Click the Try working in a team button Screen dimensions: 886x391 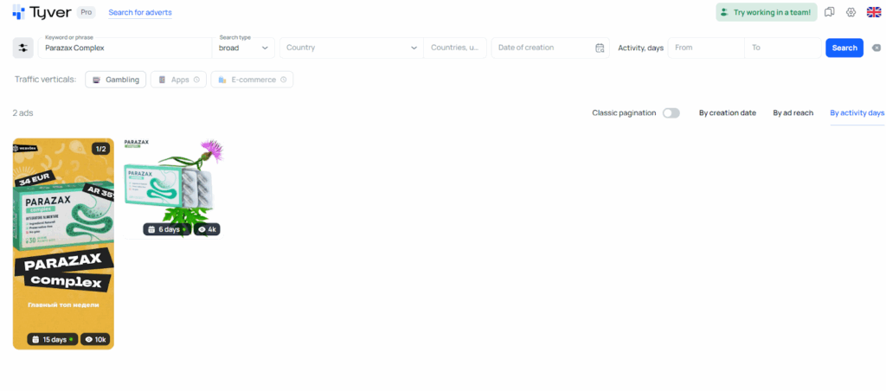[x=766, y=12]
